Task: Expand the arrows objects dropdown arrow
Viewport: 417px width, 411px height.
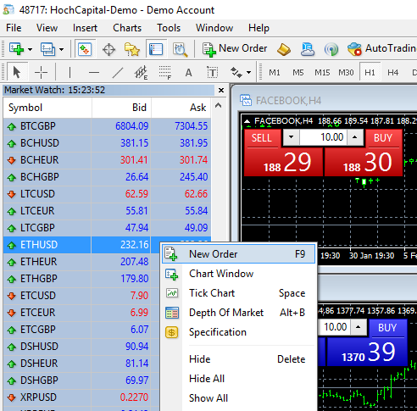Action: [x=248, y=73]
